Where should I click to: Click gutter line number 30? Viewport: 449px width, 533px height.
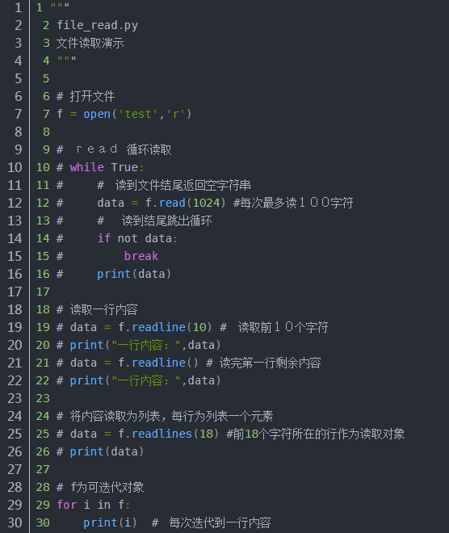pos(15,523)
